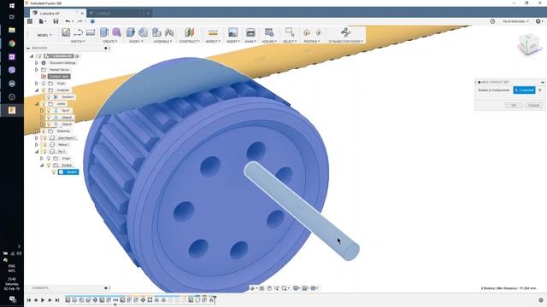
Task: Click OK in New Contact Set dialog
Action: click(x=514, y=105)
